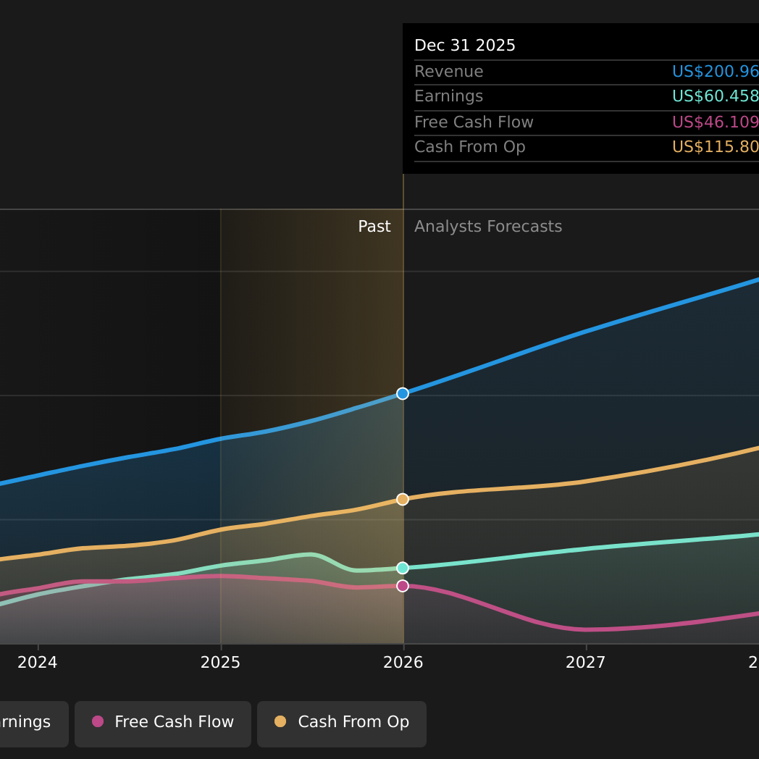
Task: Click the Dec 31 2025 tooltip date
Action: coord(465,46)
